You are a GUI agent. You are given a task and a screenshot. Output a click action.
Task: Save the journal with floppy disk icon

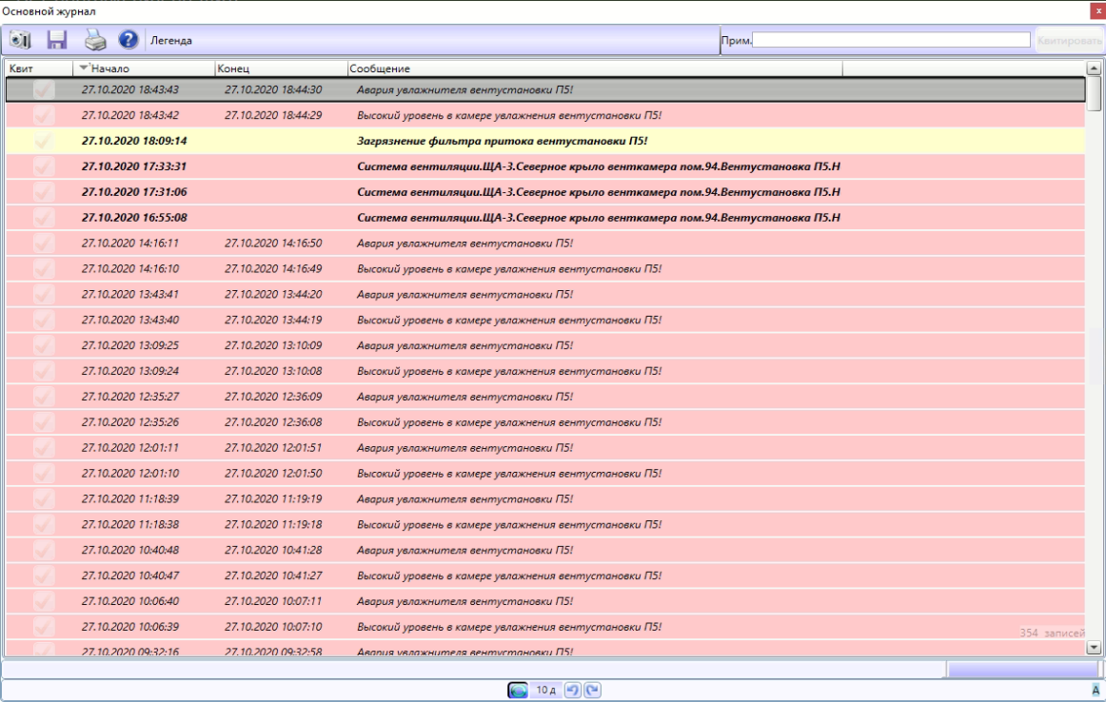click(57, 40)
